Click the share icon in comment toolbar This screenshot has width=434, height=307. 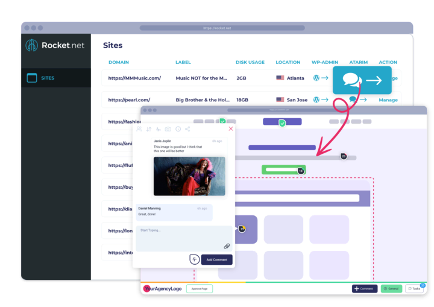pos(187,129)
